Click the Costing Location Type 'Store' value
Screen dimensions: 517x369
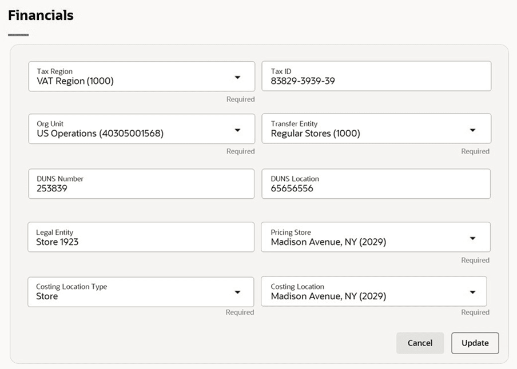point(47,296)
